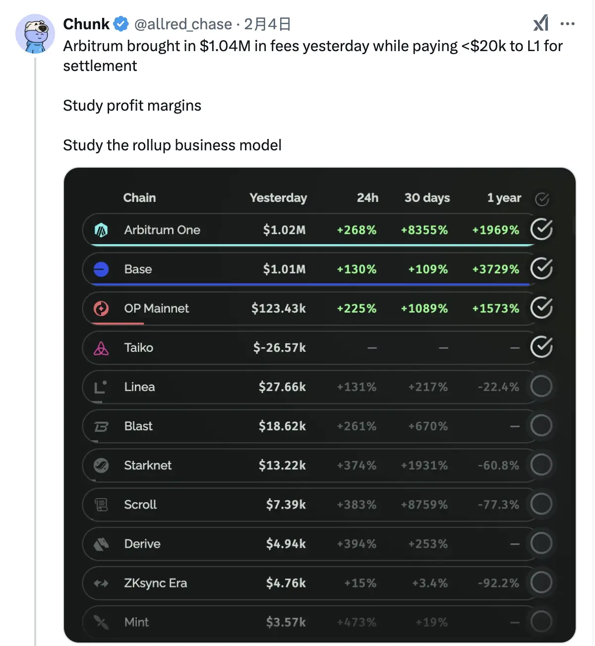Enable the Starknet row selection circle
The height and width of the screenshot is (646, 595).
click(541, 465)
